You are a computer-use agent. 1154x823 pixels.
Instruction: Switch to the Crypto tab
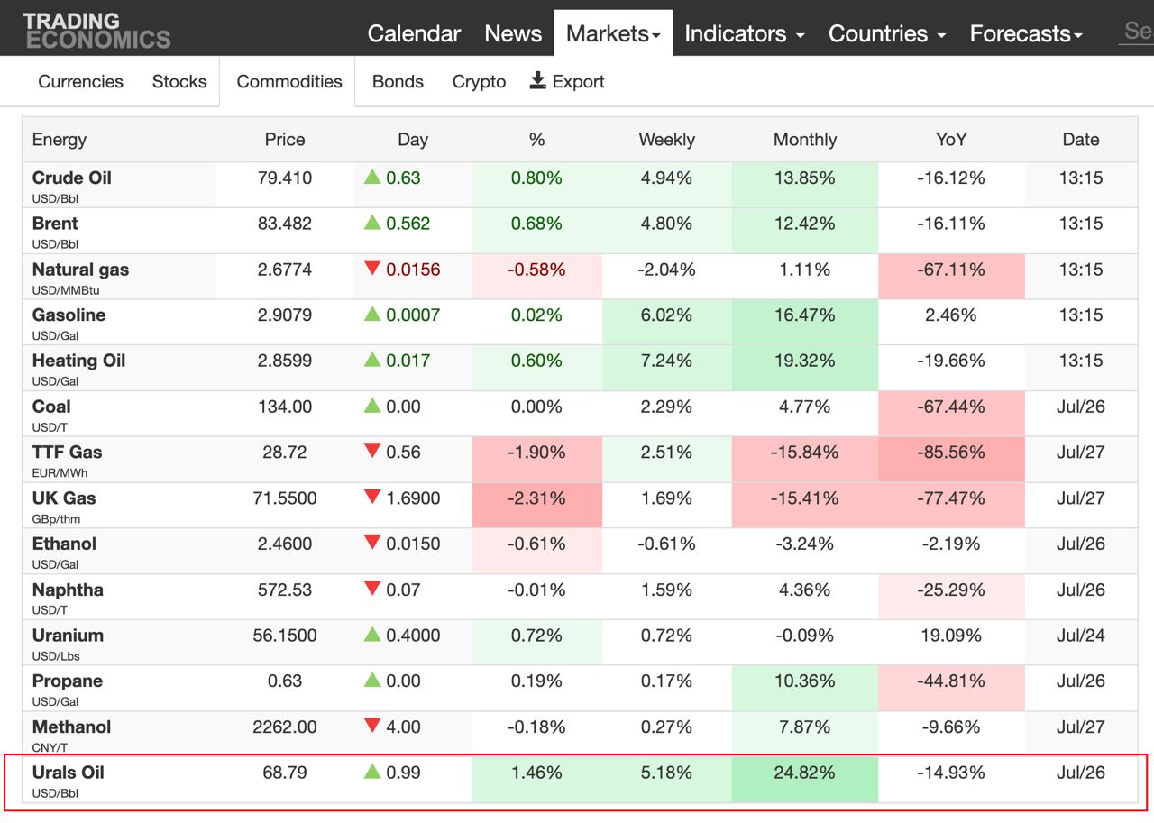(479, 81)
